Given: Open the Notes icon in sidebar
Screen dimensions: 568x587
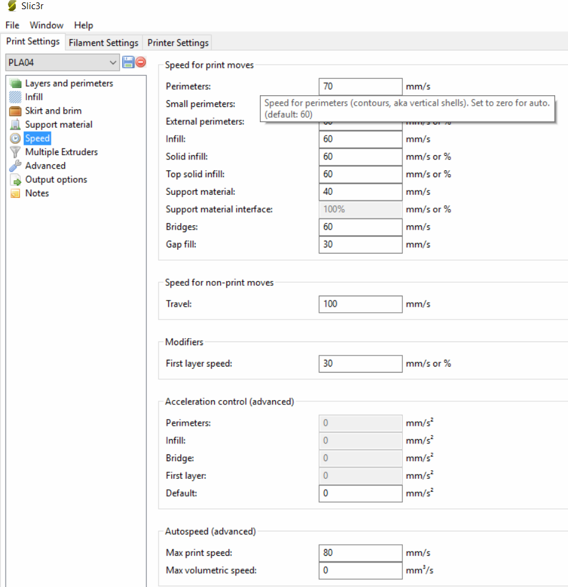Looking at the screenshot, I should click(15, 194).
